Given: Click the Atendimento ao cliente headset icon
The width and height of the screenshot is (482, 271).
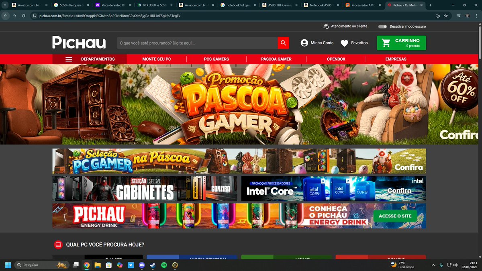Looking at the screenshot, I should click(x=326, y=26).
